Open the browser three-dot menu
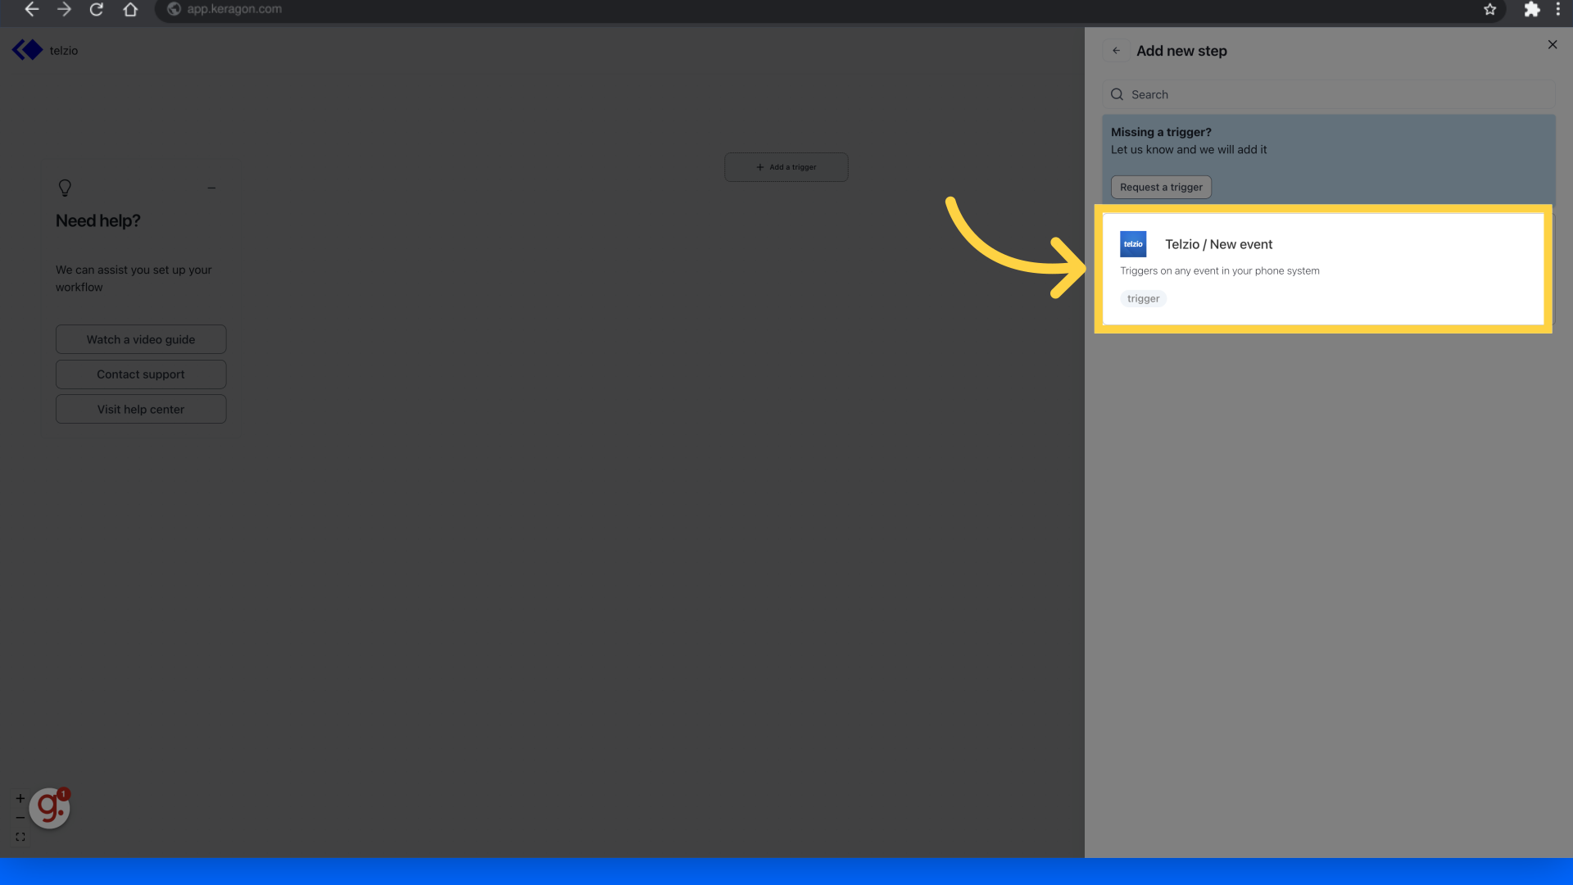 pos(1558,9)
